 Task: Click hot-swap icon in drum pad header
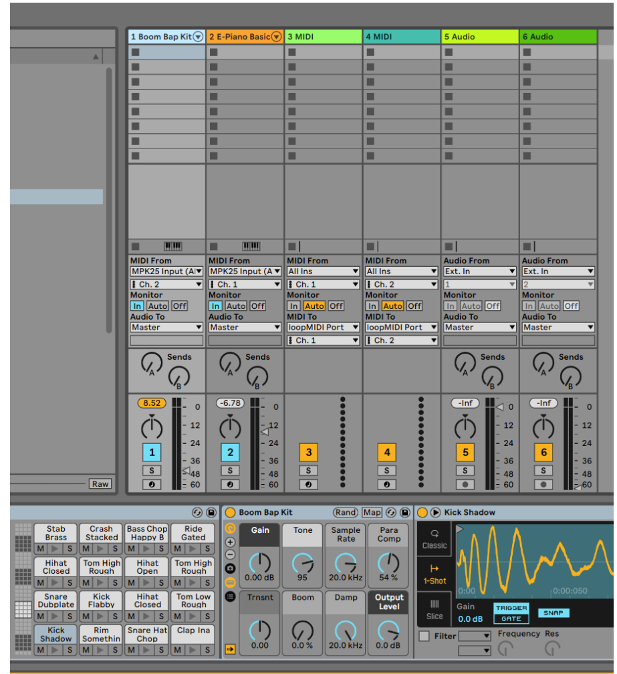(x=197, y=512)
